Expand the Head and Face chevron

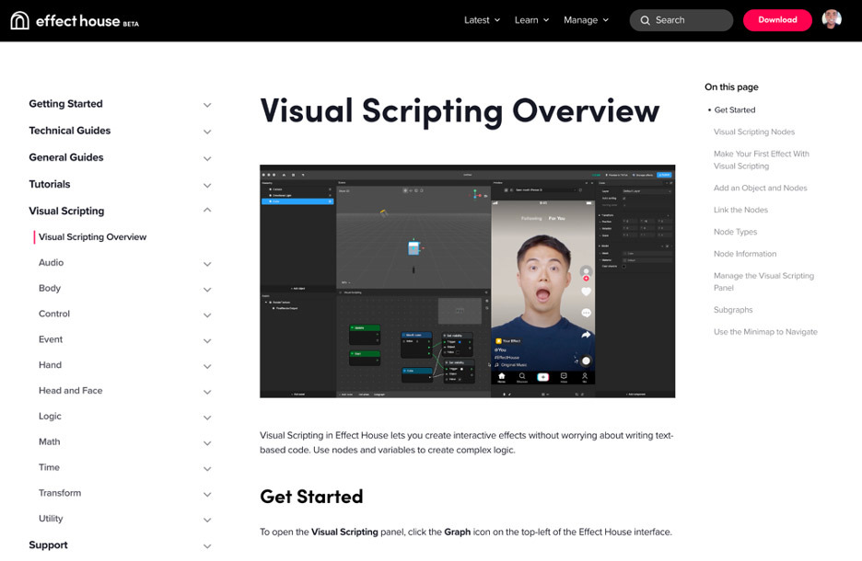pos(207,392)
